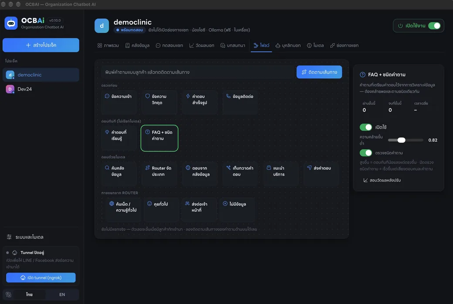The image size is (453, 304).
Task: Switch language to EN
Action: pos(62,294)
